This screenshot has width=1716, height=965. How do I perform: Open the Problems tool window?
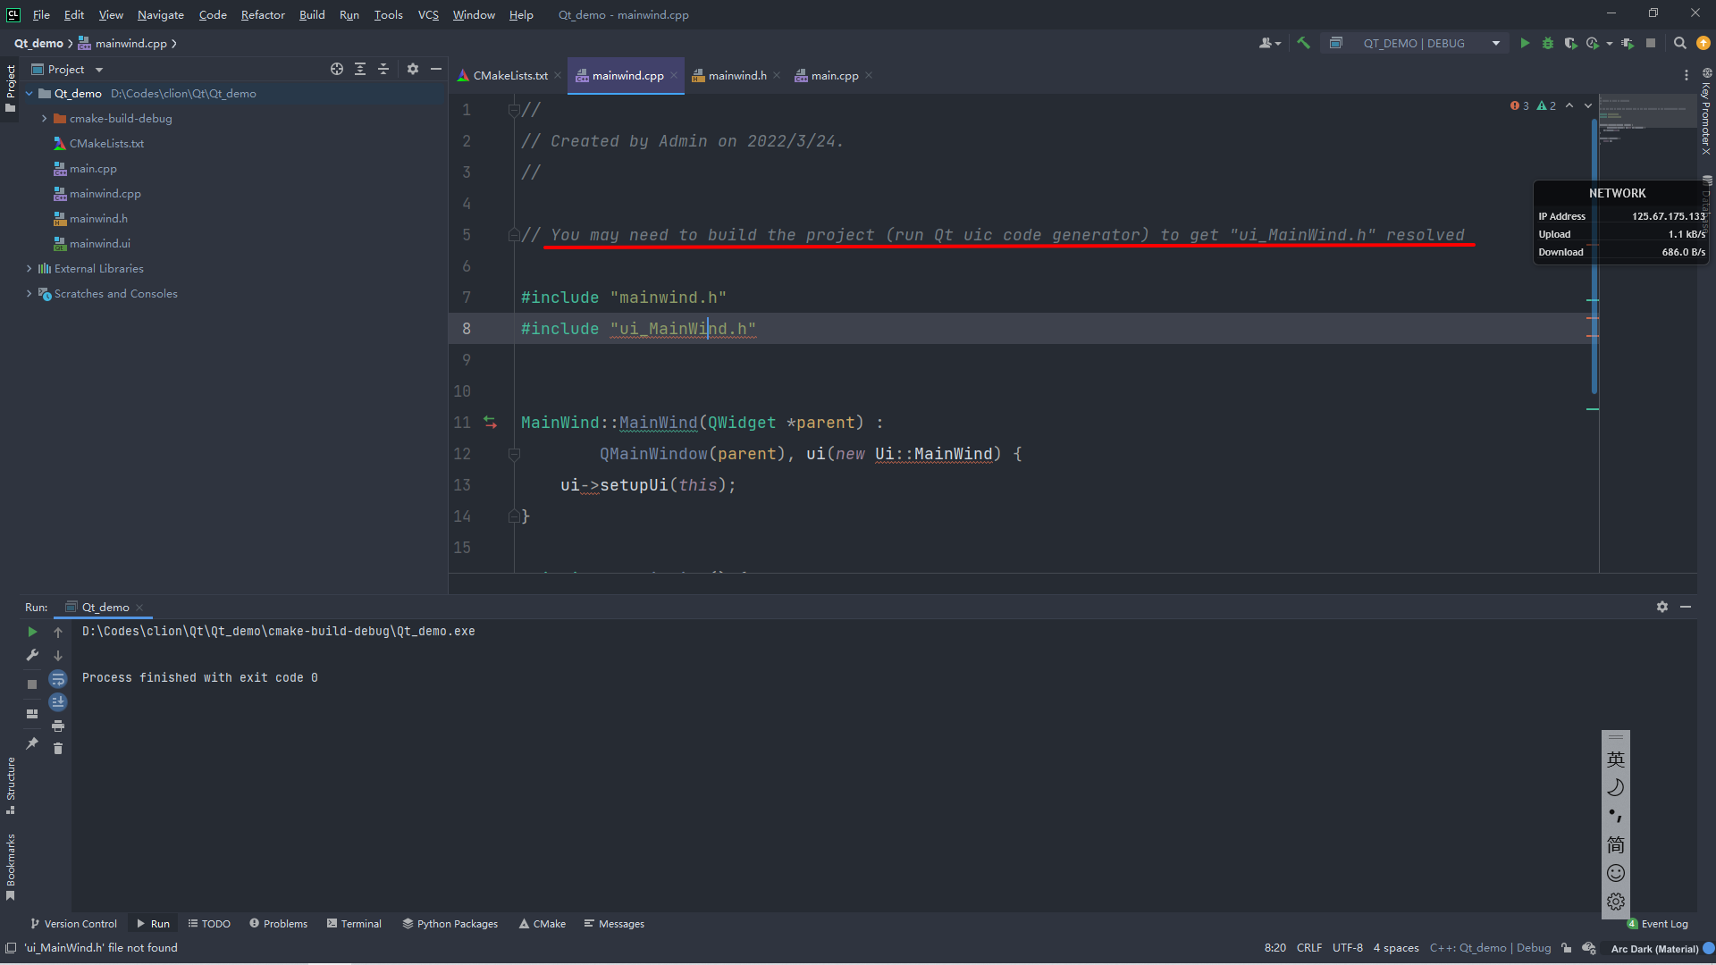[x=279, y=924]
